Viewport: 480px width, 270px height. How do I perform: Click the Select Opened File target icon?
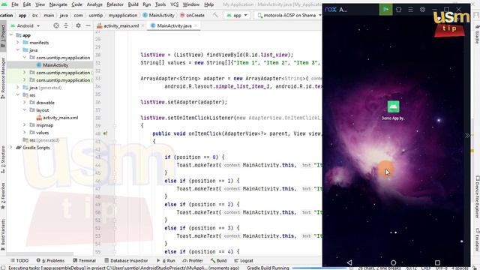(56, 25)
